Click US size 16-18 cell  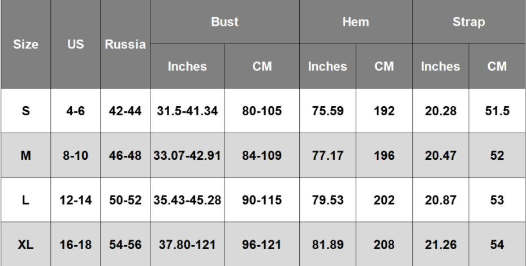[x=75, y=246]
